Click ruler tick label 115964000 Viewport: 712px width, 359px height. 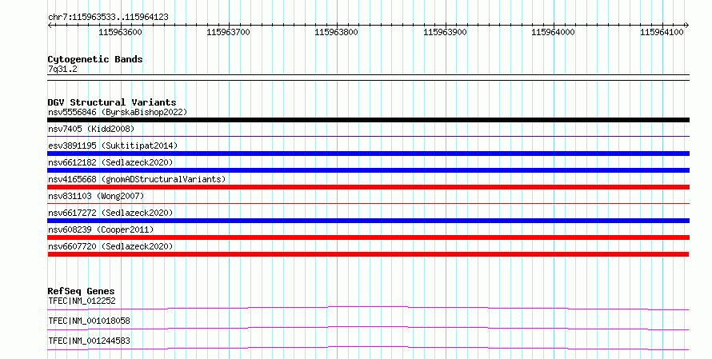tap(553, 32)
